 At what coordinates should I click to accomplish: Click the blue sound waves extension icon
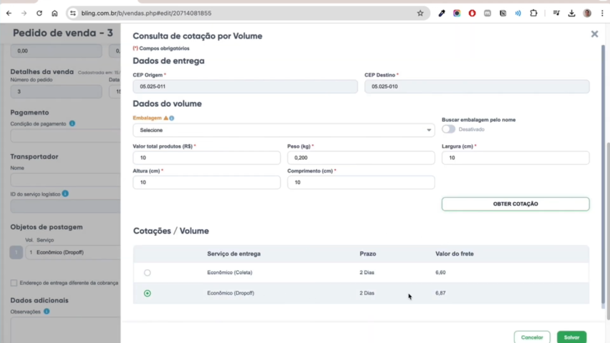tap(518, 13)
